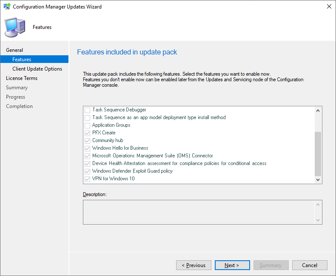Viewport: 336px width, 276px height.
Task: Select Windows Hello for Business item
Action: (x=120, y=148)
